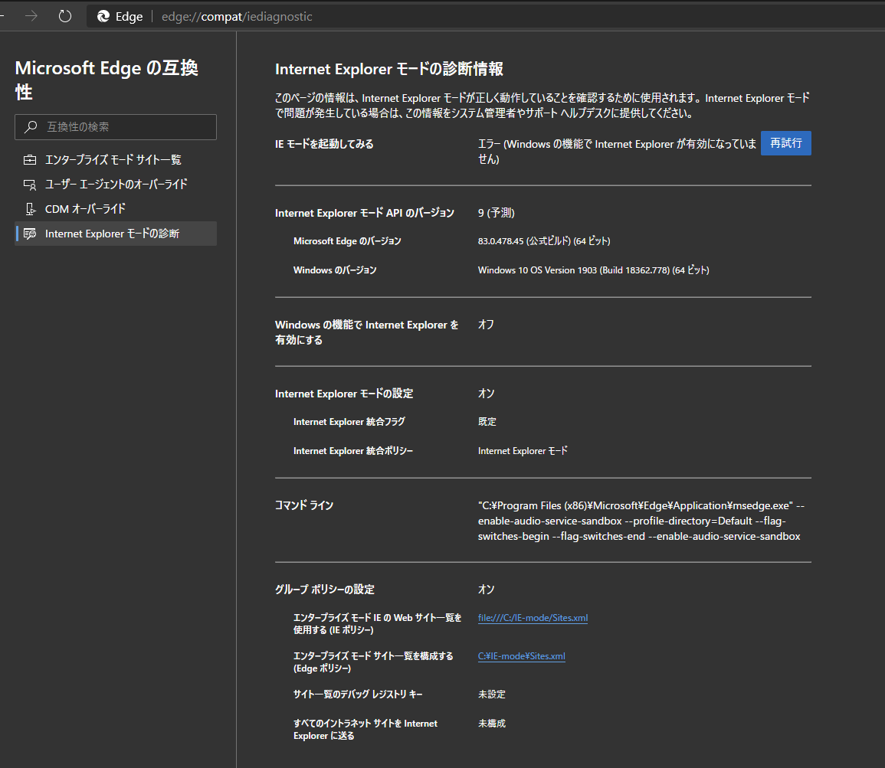Click the command line msedge.exe text
Screen dimensions: 885x768
(641, 521)
